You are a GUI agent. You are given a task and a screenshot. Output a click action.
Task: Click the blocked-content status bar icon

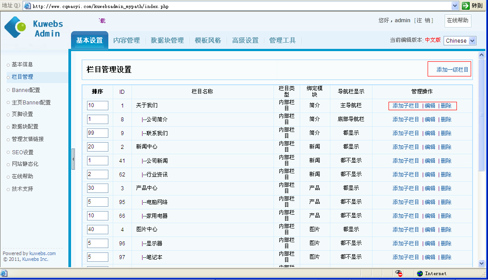coord(399,273)
